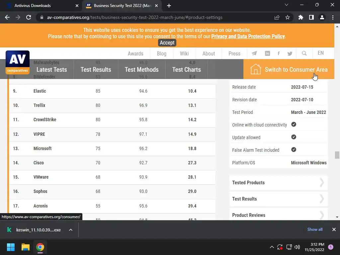Bookmark this page with the star icon
340x255 pixels.
click(x=287, y=17)
